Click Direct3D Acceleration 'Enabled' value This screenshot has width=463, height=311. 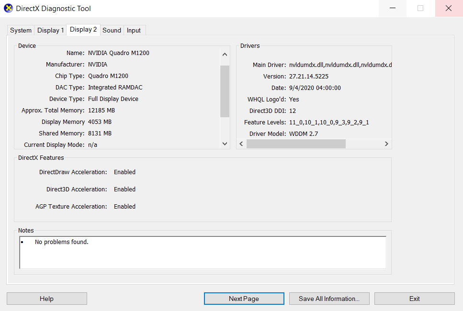(x=124, y=189)
